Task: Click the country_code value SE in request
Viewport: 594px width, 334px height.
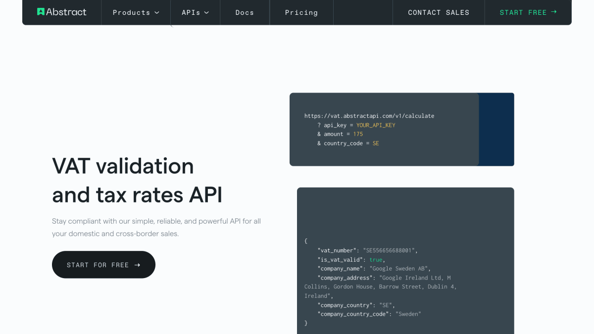Action: [376, 143]
